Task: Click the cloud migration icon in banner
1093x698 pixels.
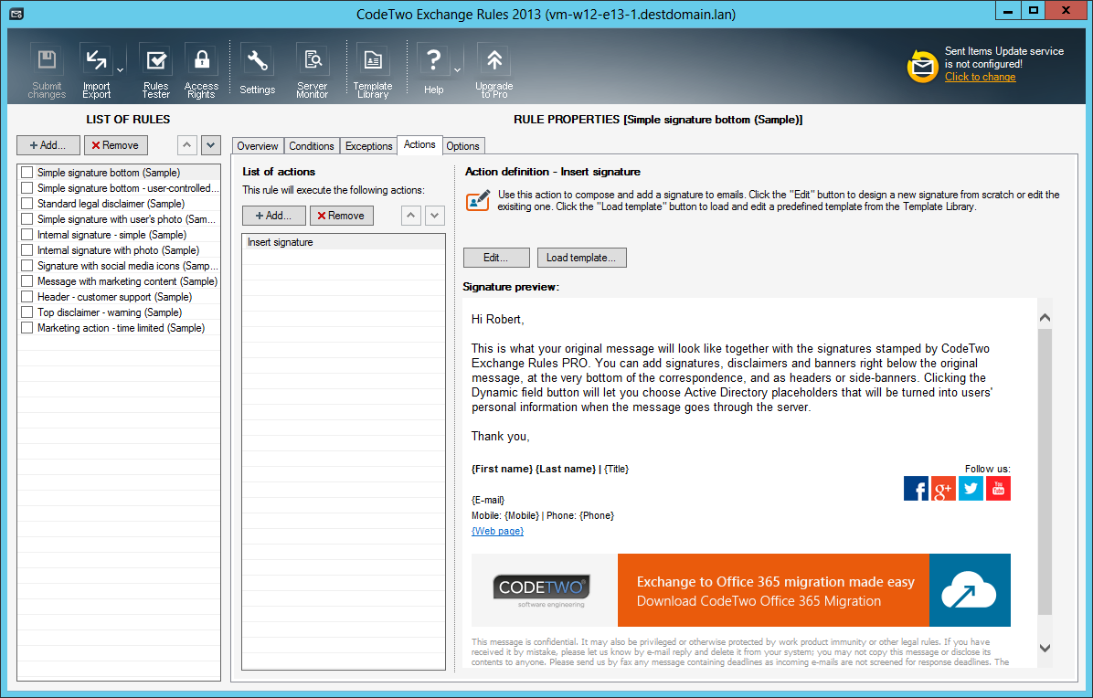Action: tap(970, 590)
